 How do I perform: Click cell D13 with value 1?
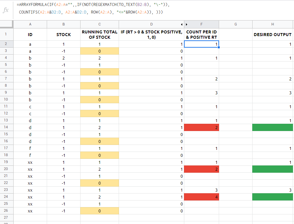[x=151, y=120]
